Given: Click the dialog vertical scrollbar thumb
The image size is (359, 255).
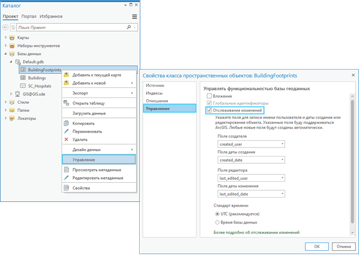Looking at the screenshot, I should pyautogui.click(x=352, y=161).
